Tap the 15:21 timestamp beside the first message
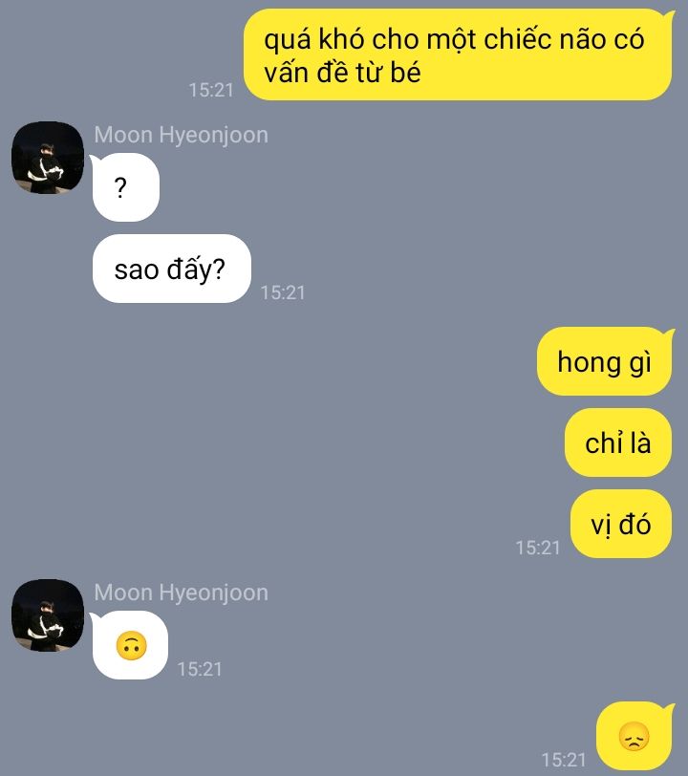Viewport: 688px width, 776px height. pyautogui.click(x=211, y=90)
